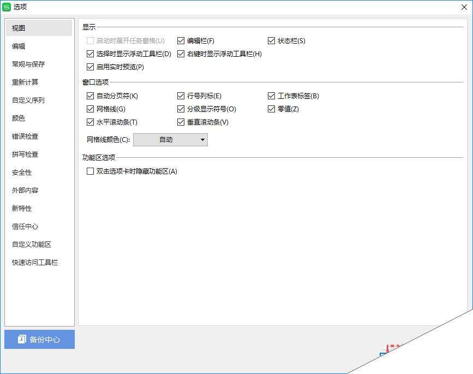This screenshot has width=473, height=374.
Task: Go to the 重新计算 section
Action: coord(39,82)
